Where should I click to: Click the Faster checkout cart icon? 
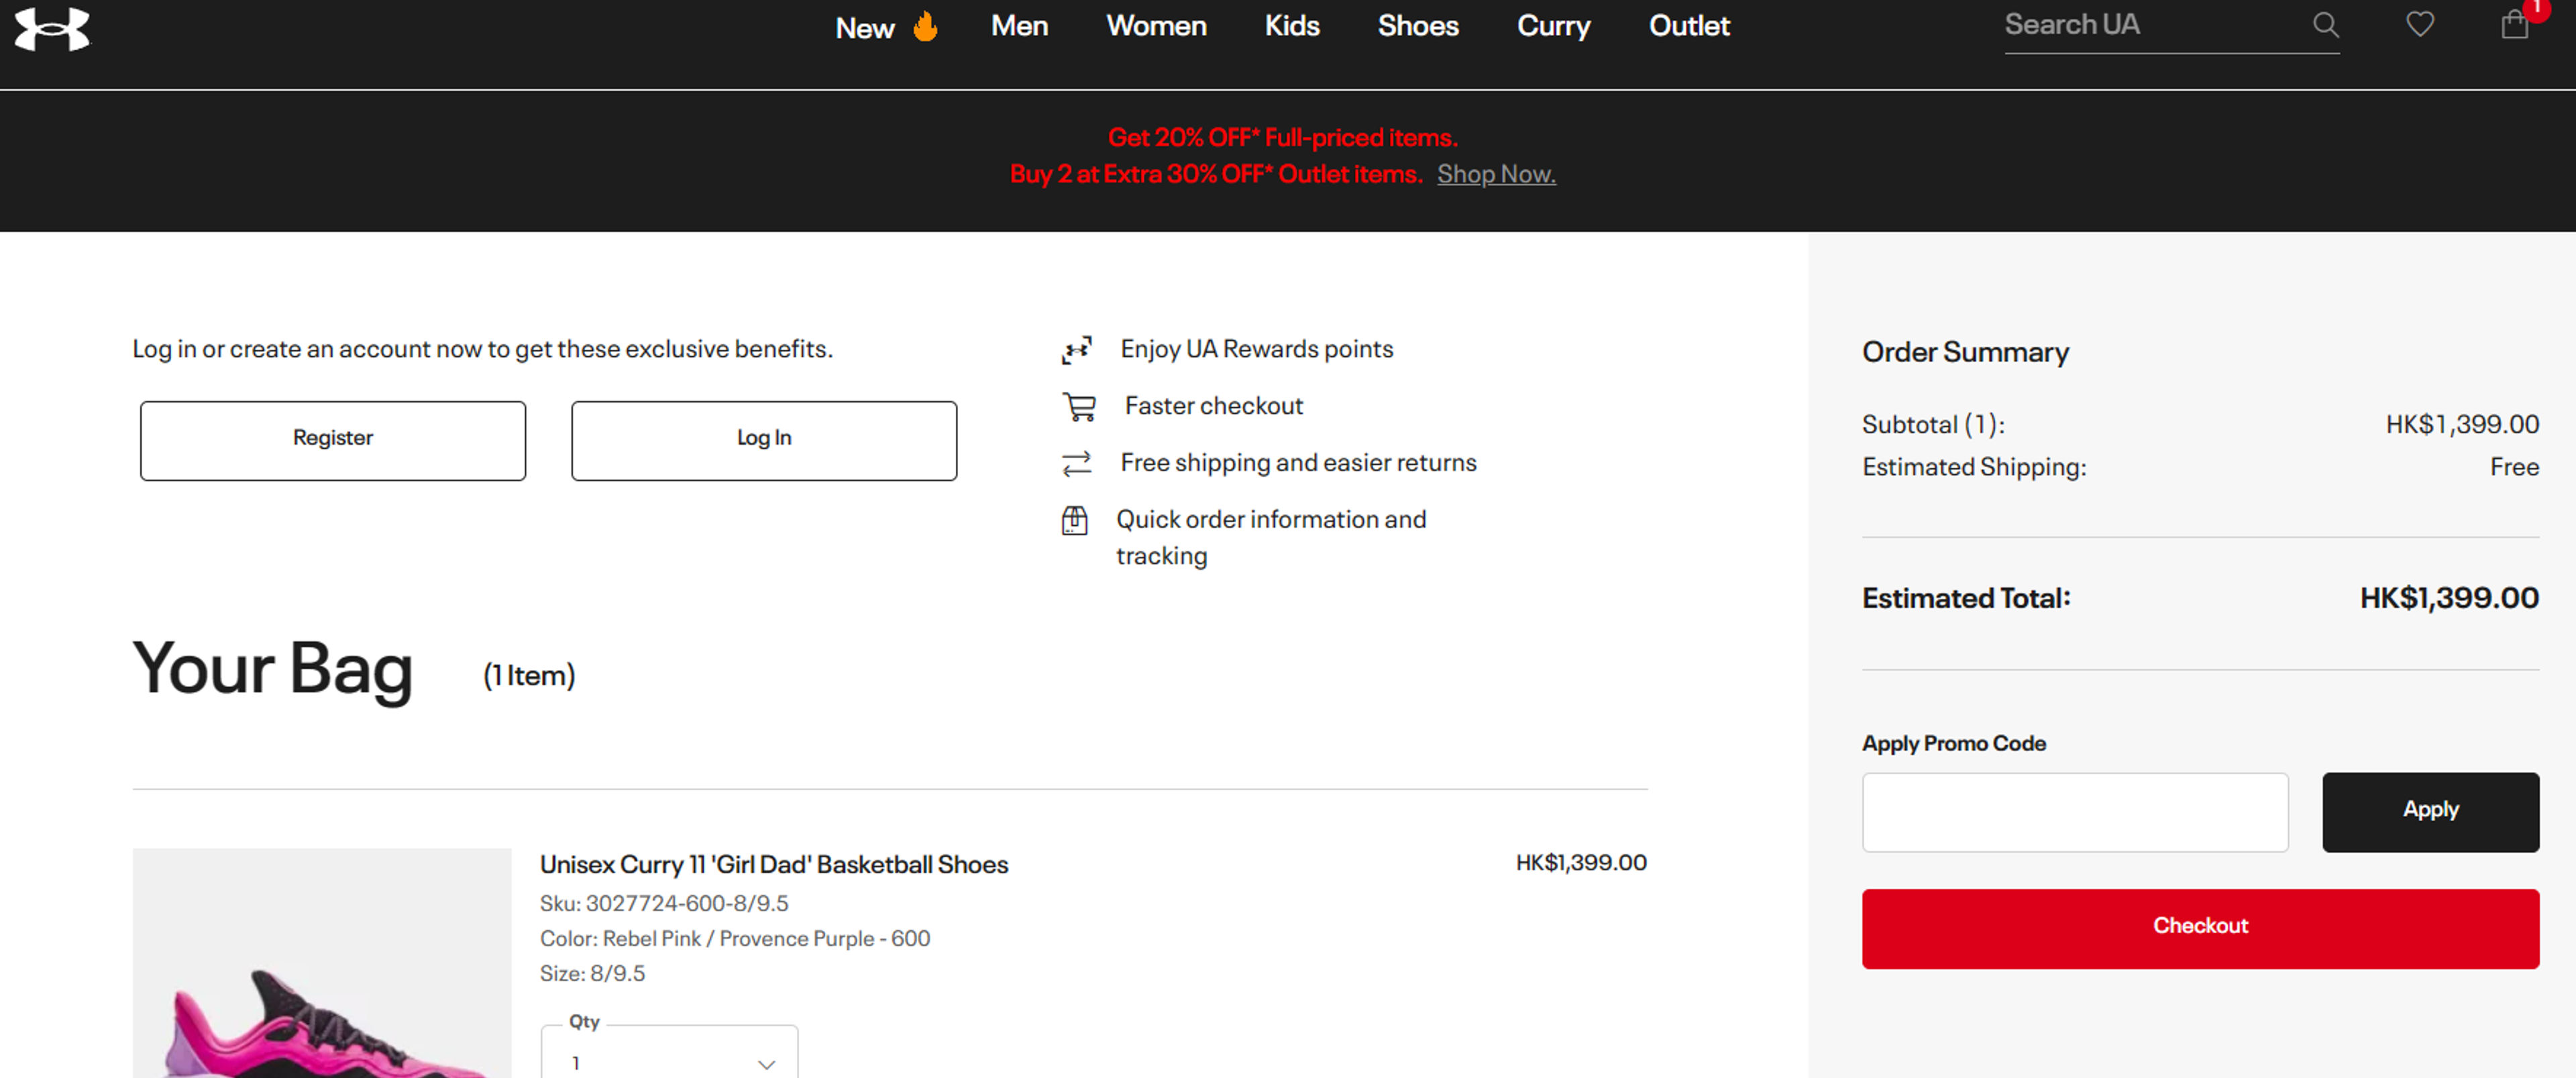point(1079,406)
